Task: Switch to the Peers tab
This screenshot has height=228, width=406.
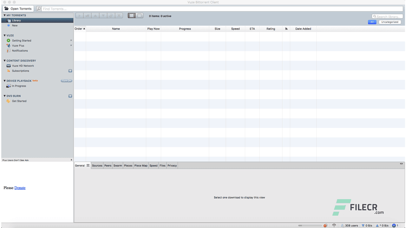Action: click(108, 165)
